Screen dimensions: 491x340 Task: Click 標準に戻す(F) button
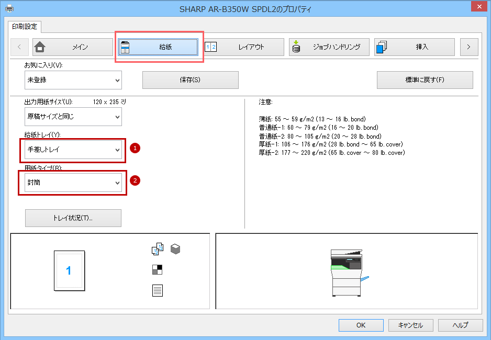[425, 80]
